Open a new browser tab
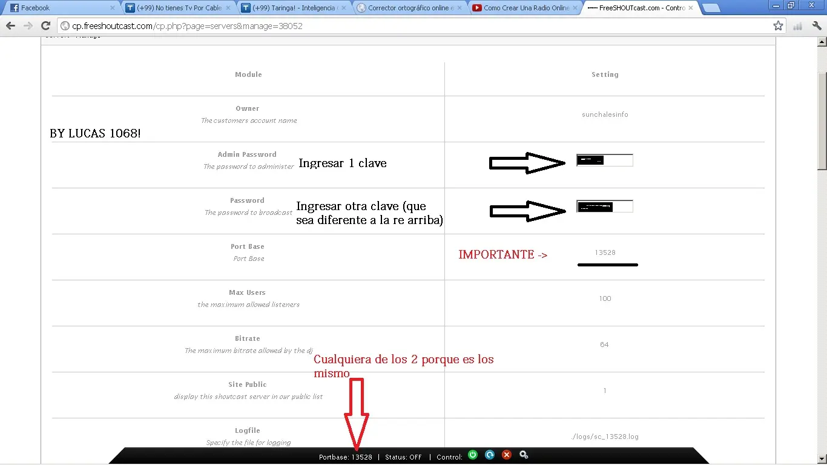Image resolution: width=827 pixels, height=465 pixels. [711, 8]
